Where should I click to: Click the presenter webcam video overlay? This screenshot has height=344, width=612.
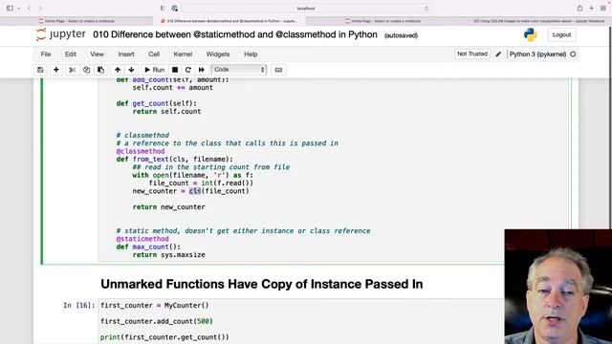pos(558,287)
